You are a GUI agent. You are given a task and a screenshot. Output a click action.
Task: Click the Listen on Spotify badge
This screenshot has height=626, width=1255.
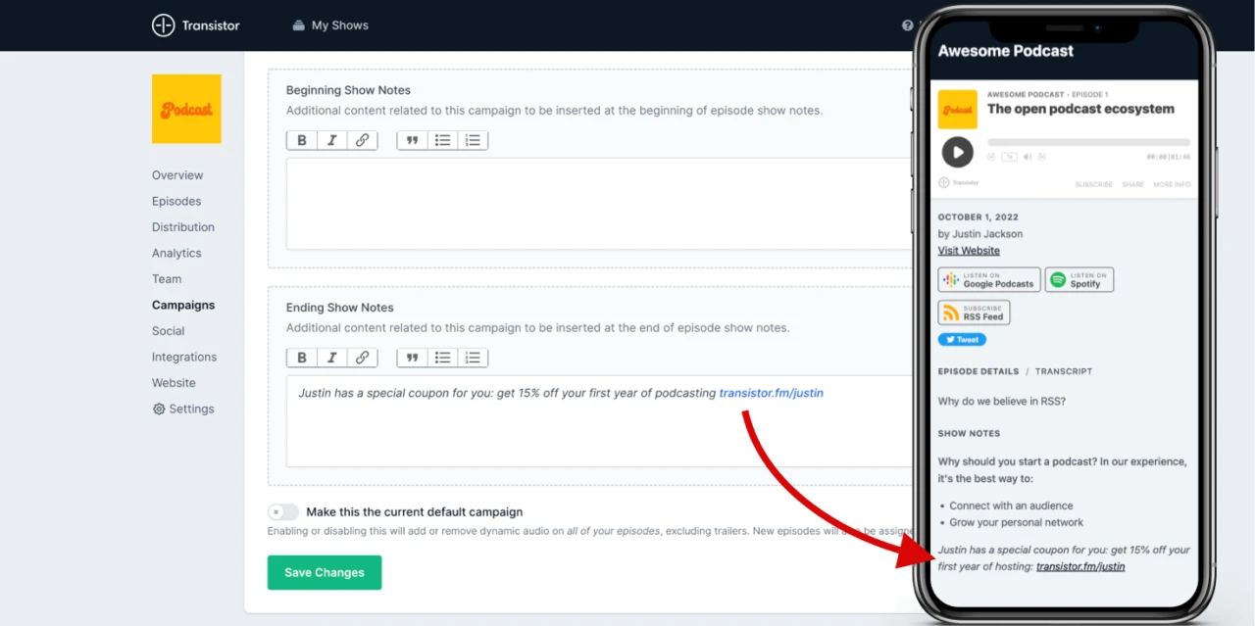[x=1079, y=280]
